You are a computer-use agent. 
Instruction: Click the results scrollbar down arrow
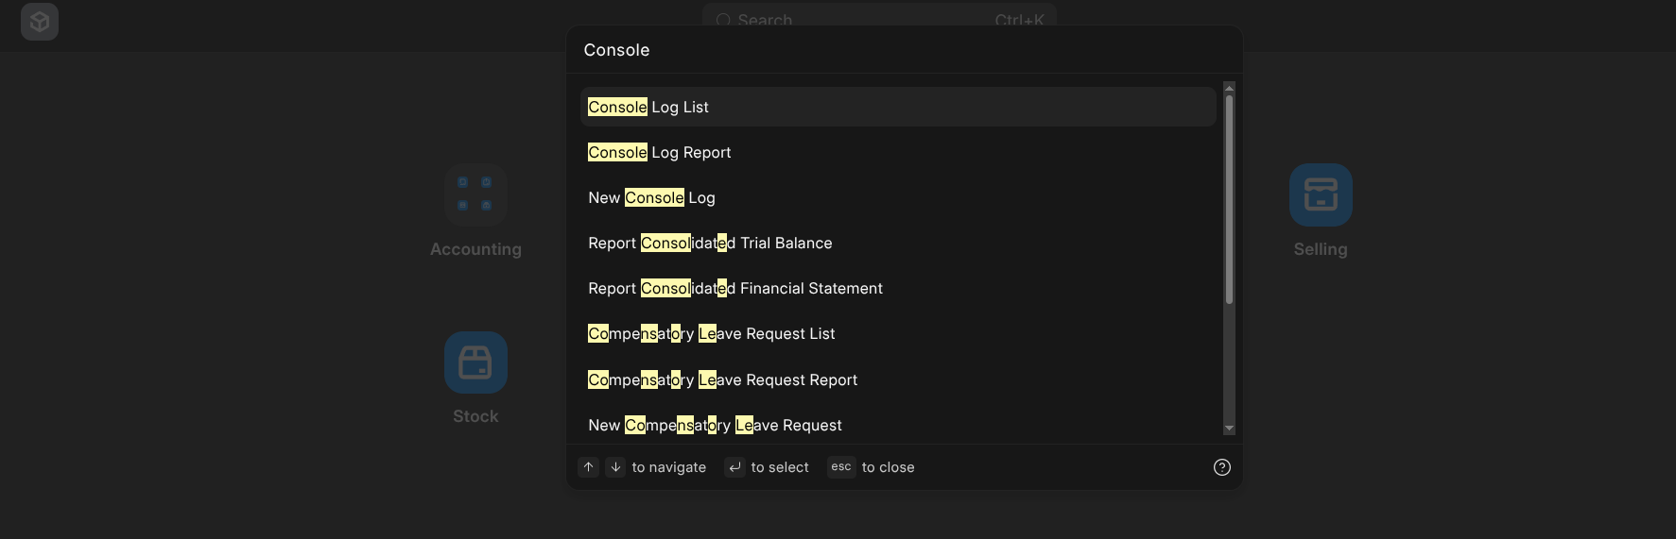tap(1229, 429)
